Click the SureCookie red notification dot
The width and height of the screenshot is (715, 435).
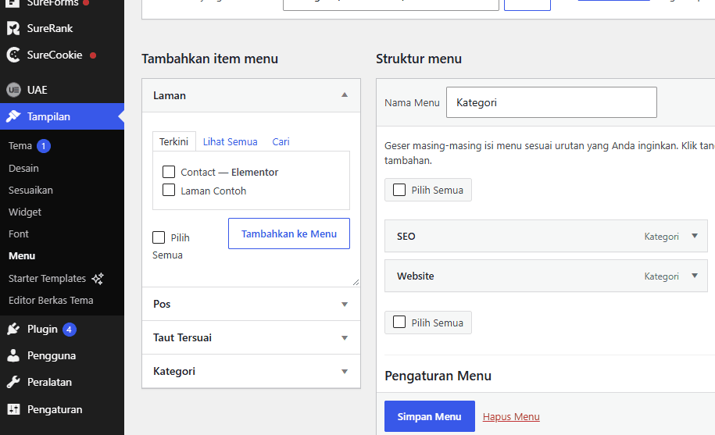[93, 55]
